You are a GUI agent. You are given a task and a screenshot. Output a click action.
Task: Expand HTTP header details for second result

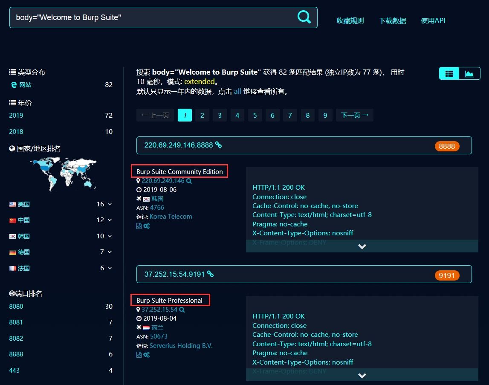(362, 375)
